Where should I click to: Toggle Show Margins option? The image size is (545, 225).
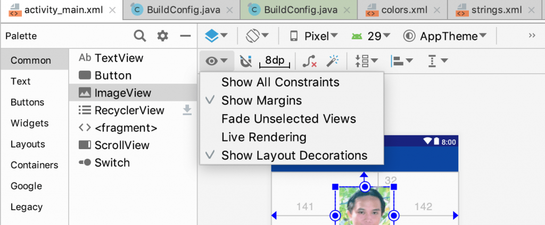coord(261,100)
